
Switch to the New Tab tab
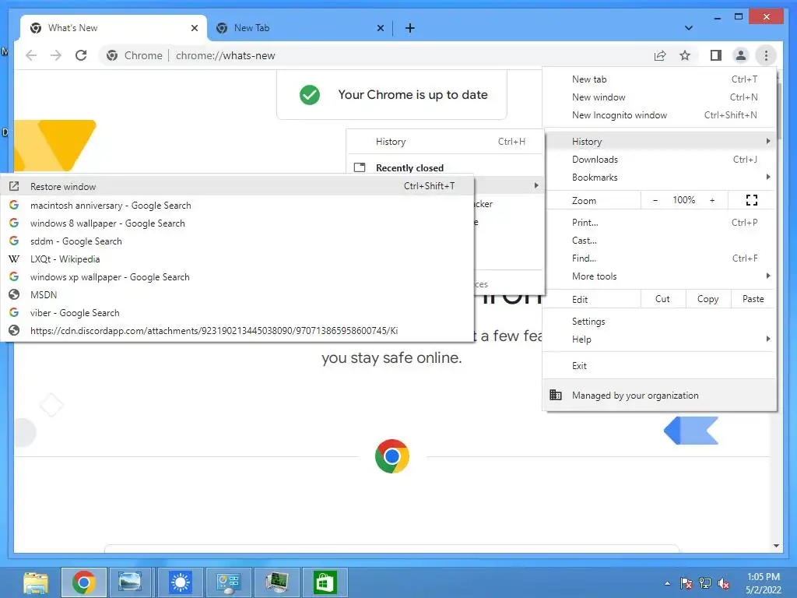click(x=300, y=28)
